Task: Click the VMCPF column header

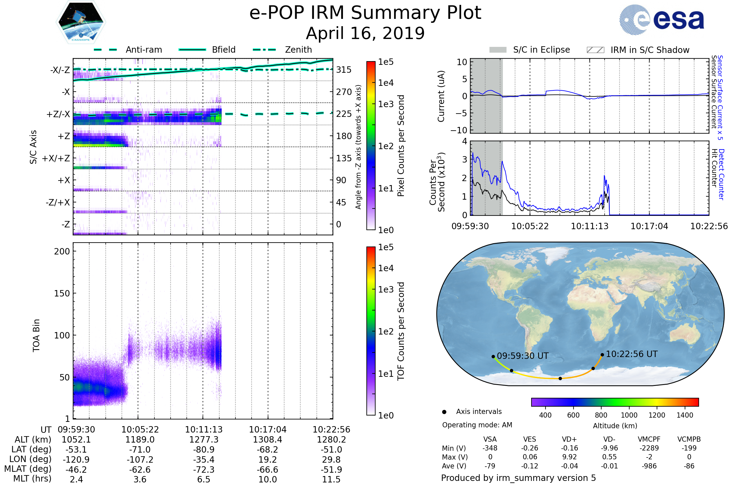Action: click(x=649, y=439)
